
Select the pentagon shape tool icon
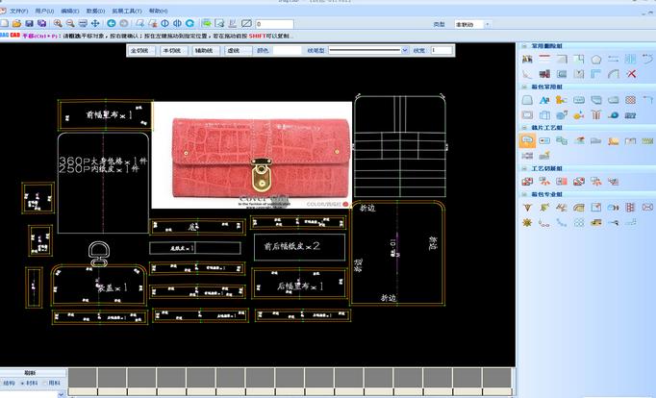coord(596,60)
